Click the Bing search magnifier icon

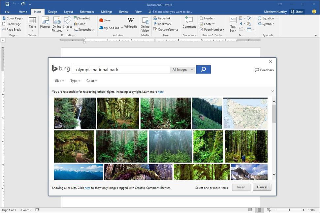pyautogui.click(x=203, y=69)
